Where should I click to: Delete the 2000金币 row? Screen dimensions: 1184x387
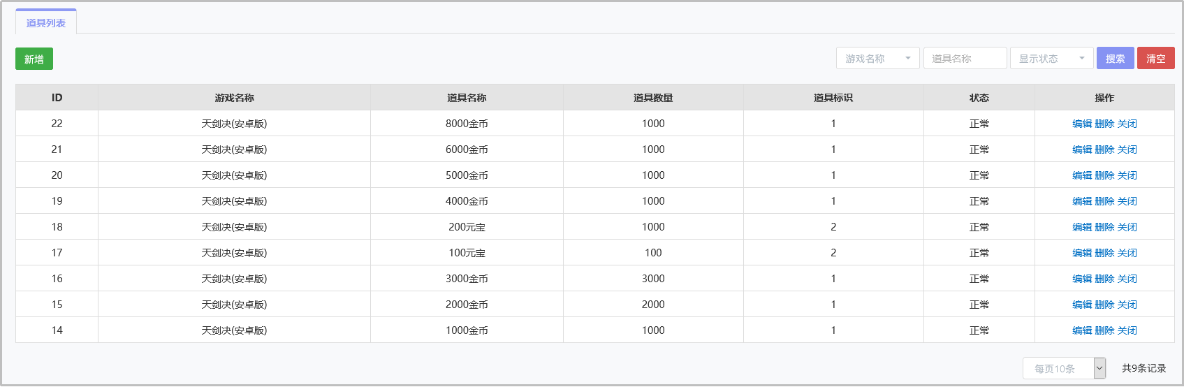point(1104,305)
